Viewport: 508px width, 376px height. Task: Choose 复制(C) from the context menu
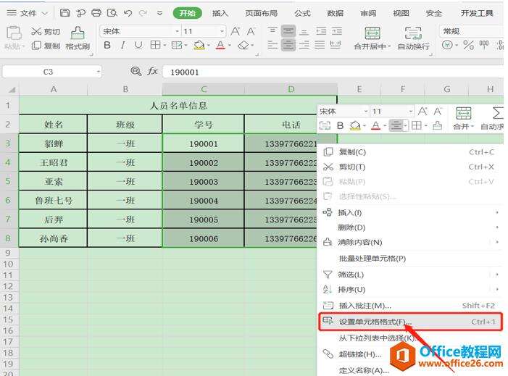(x=352, y=152)
